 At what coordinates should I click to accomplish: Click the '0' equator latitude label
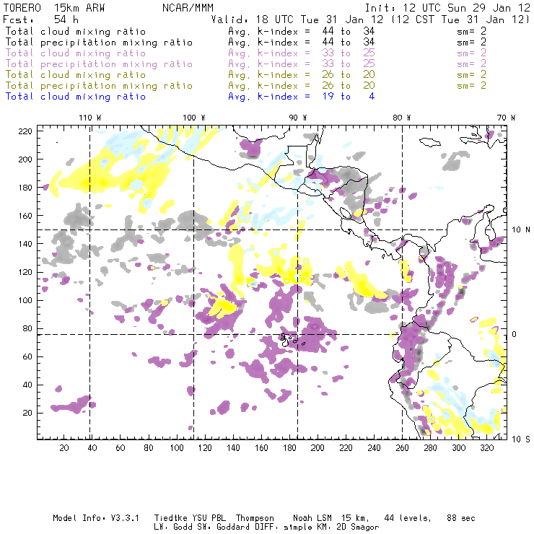pyautogui.click(x=515, y=334)
